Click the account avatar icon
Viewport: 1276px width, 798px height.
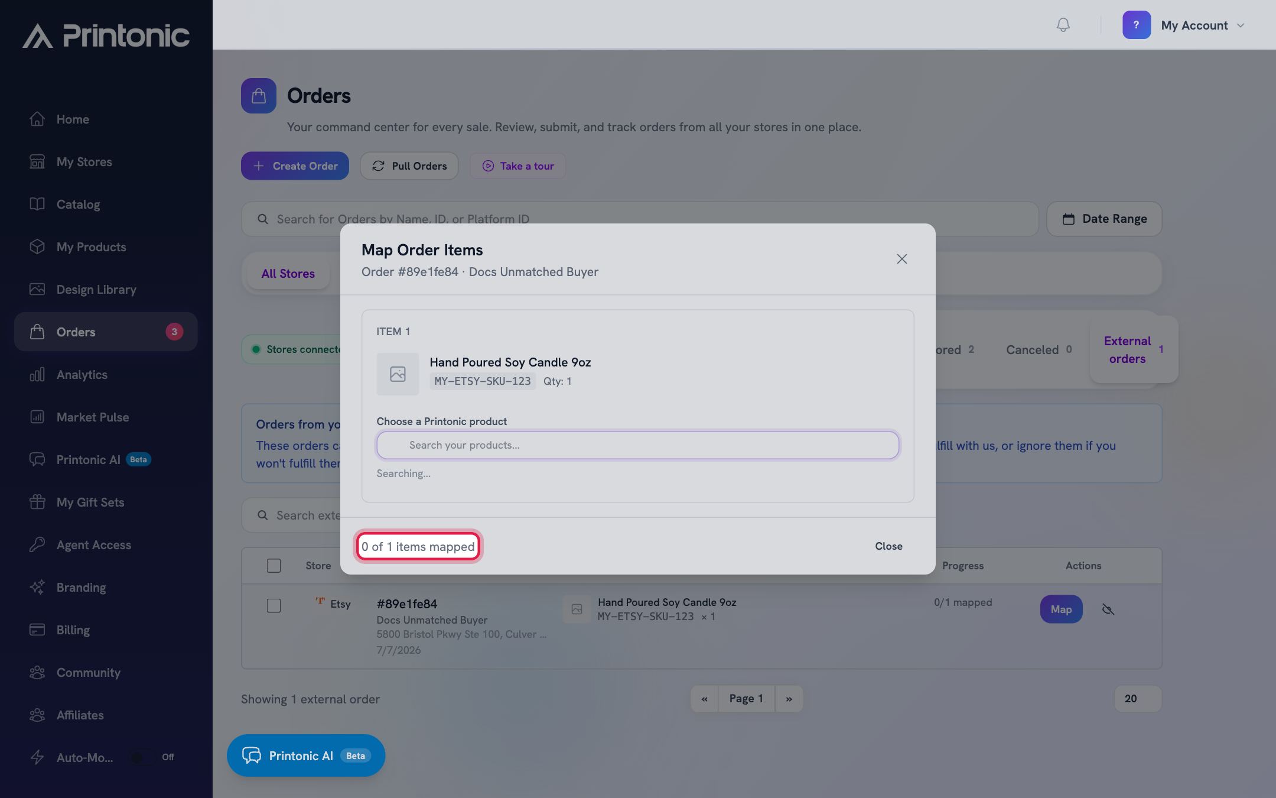1136,25
